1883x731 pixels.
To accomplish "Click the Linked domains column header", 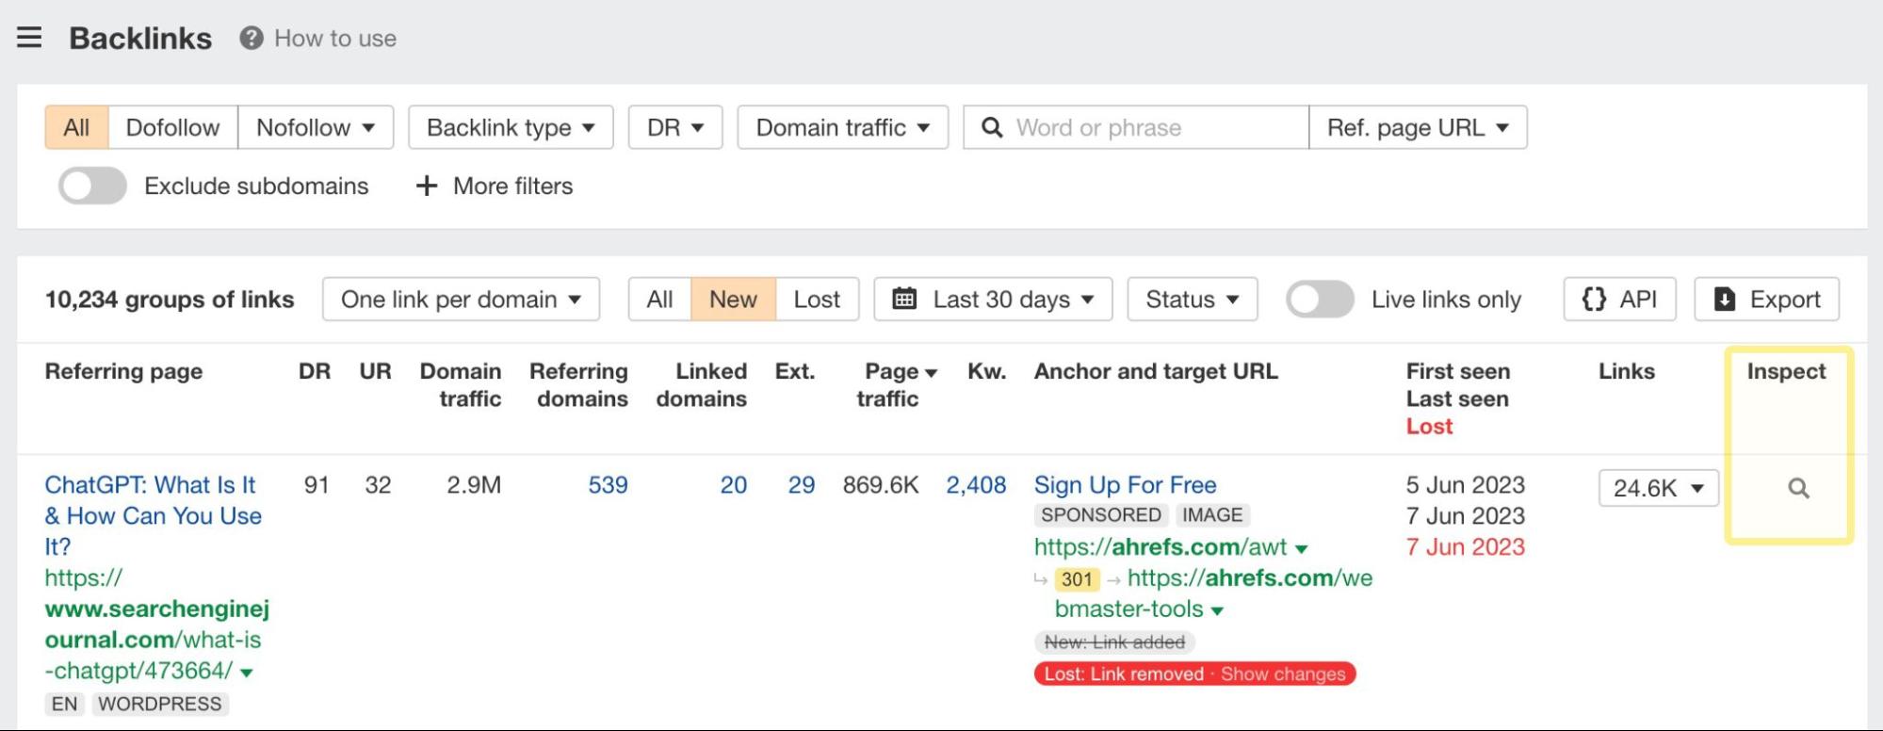I will [x=702, y=384].
